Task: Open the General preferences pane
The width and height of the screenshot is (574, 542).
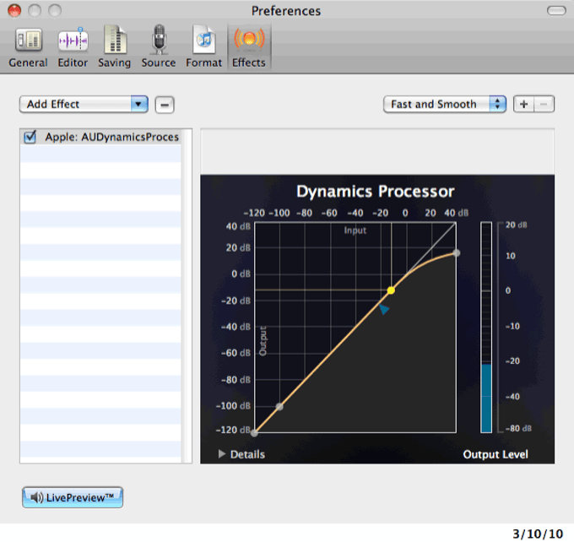Action: pos(28,47)
